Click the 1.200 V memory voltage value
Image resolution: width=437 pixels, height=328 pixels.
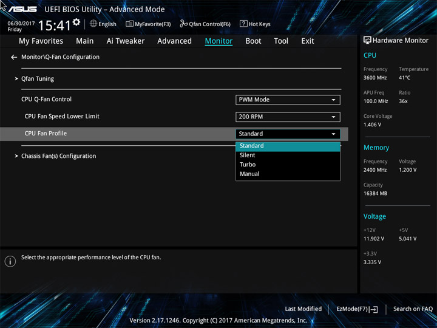tap(408, 170)
